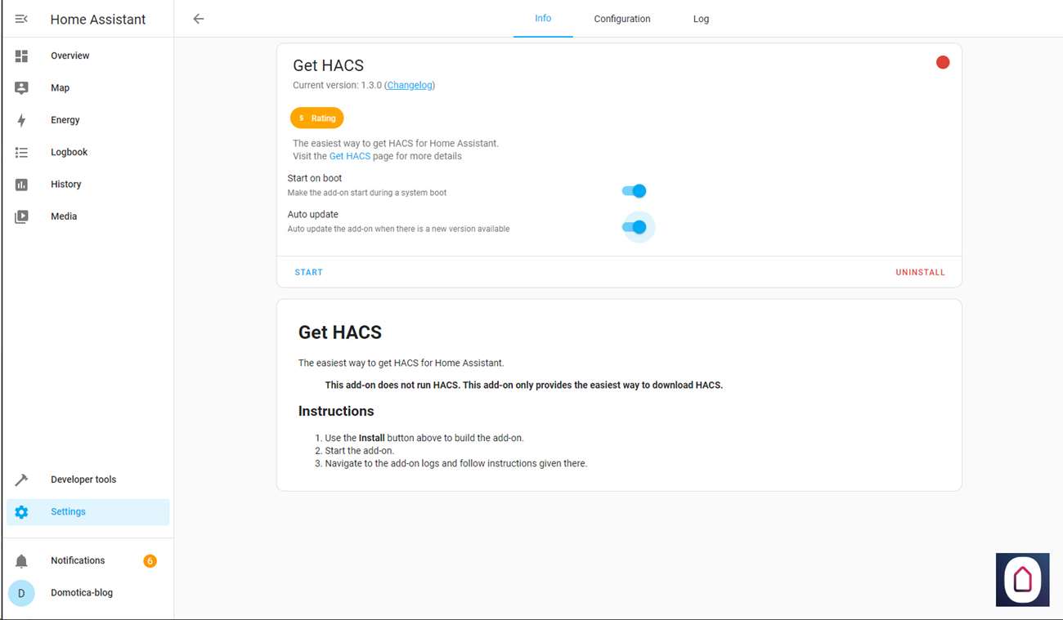Click the orange Rating badge
1063x620 pixels.
pos(317,118)
